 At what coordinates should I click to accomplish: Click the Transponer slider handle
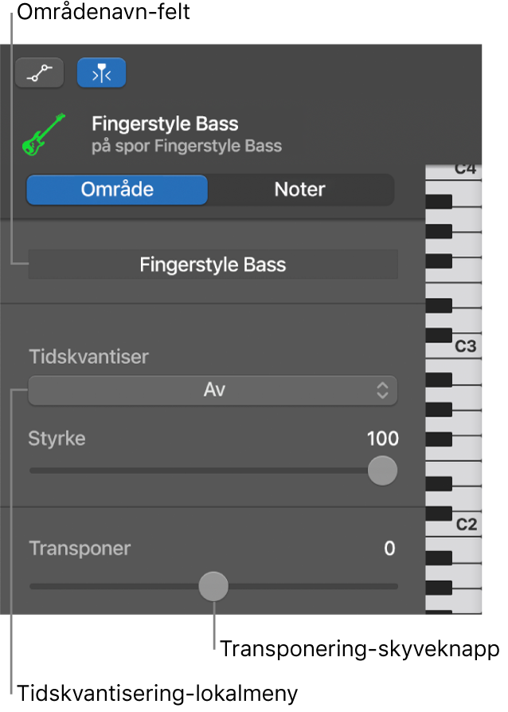click(x=213, y=586)
